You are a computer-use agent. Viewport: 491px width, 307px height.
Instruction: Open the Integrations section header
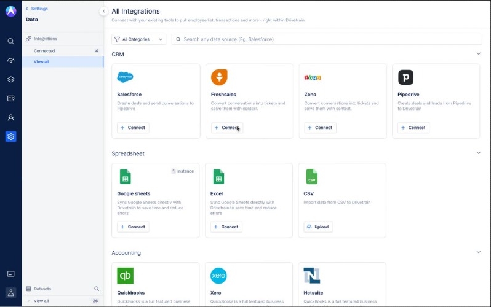[63, 39]
